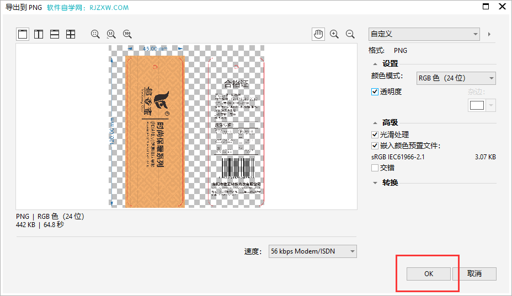The image size is (512, 296).
Task: Click the 取消 button
Action: [474, 274]
